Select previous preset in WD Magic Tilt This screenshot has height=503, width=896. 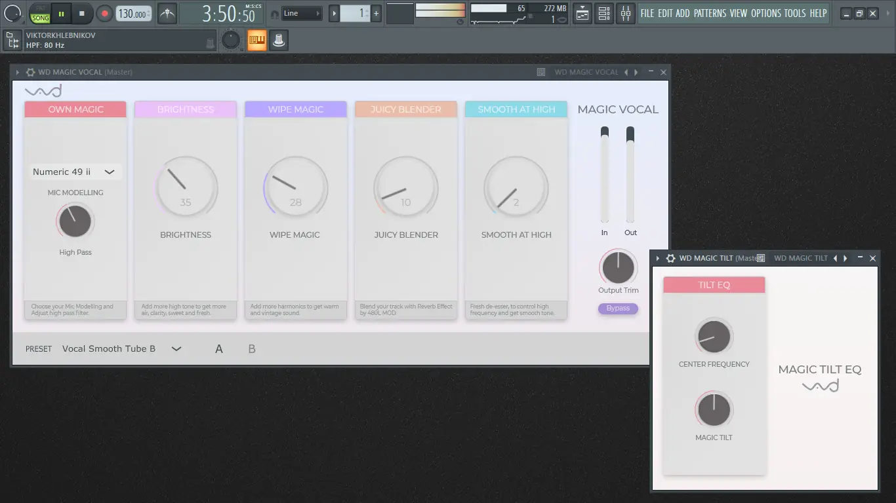[x=835, y=258]
